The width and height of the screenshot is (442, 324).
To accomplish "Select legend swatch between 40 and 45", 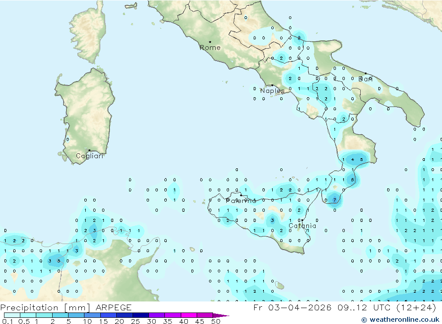I will [x=189, y=315].
